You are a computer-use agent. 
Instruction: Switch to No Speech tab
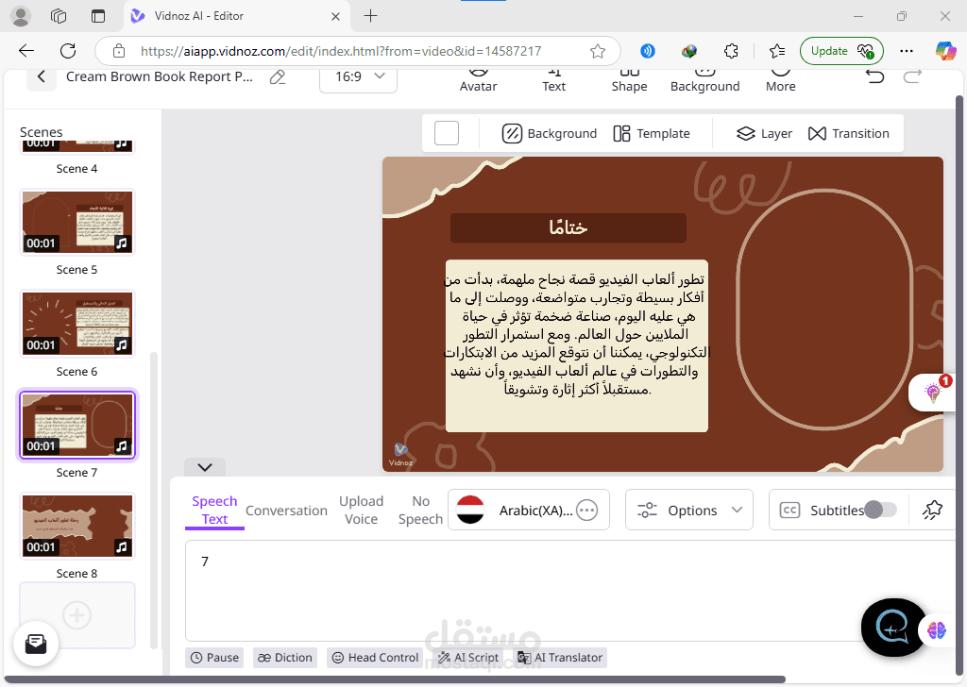(x=420, y=511)
